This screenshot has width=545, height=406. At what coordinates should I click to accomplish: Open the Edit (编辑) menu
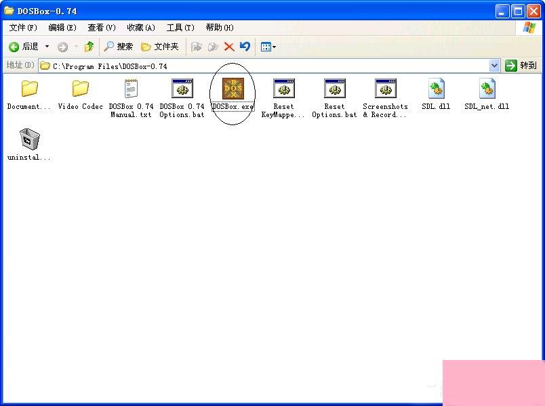pyautogui.click(x=62, y=28)
